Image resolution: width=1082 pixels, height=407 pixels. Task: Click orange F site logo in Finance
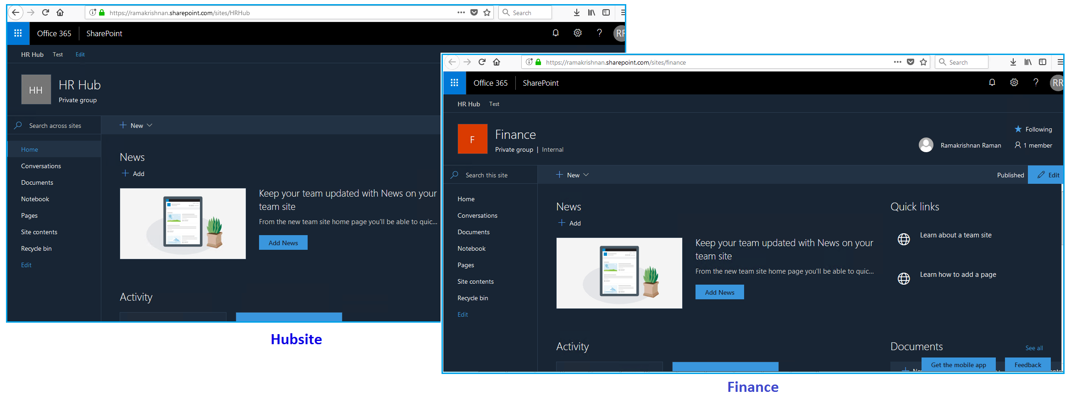tap(473, 139)
